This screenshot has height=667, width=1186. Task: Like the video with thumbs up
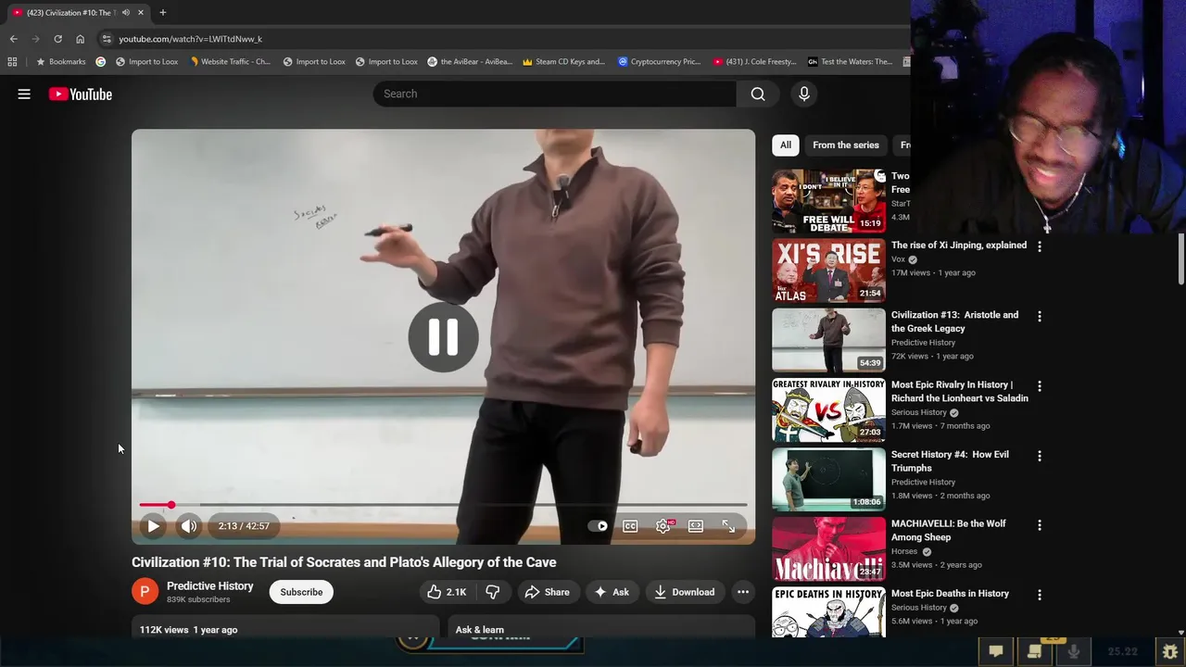[x=447, y=592]
